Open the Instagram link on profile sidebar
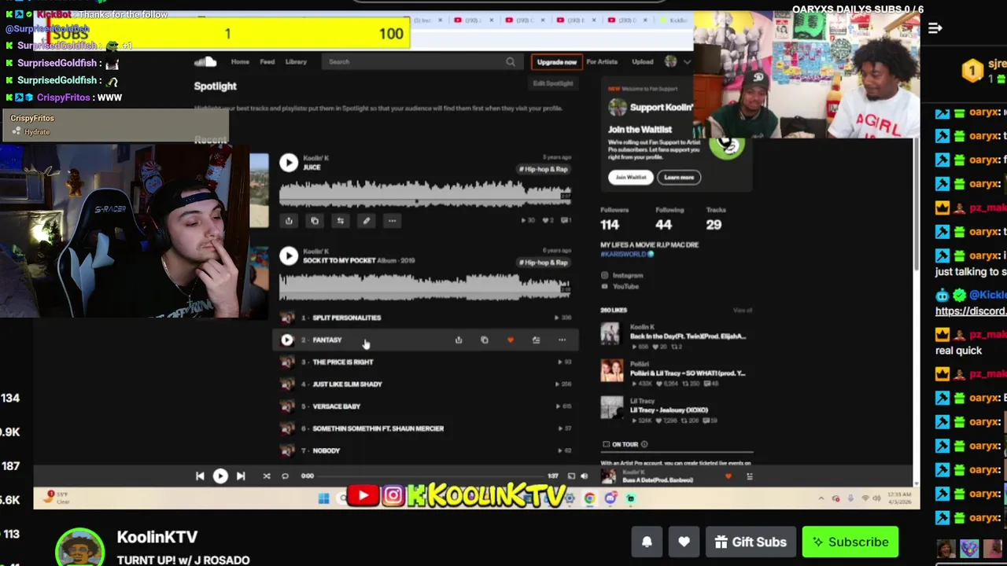 627,275
